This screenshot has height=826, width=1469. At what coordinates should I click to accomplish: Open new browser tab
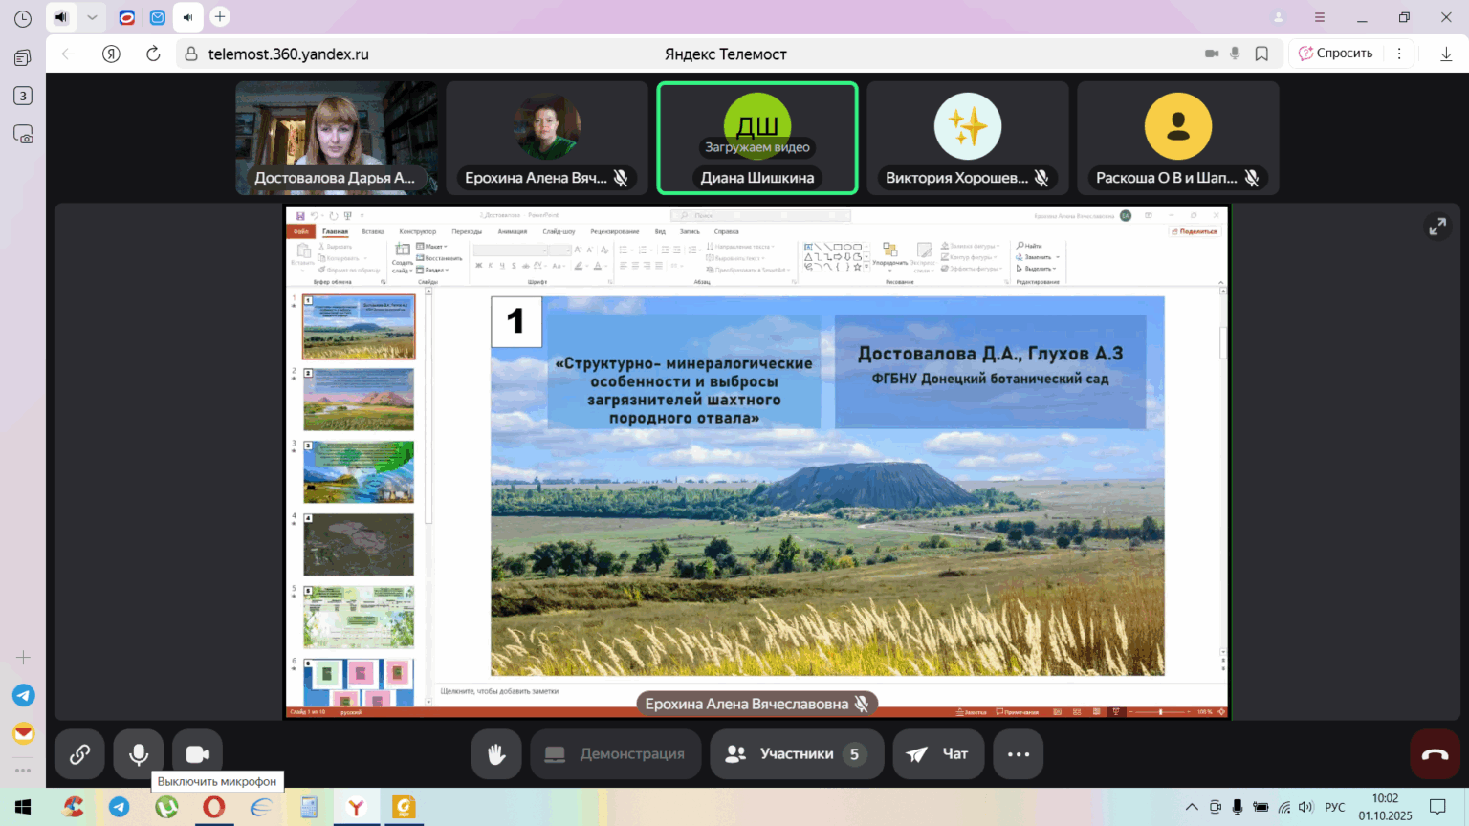point(220,16)
